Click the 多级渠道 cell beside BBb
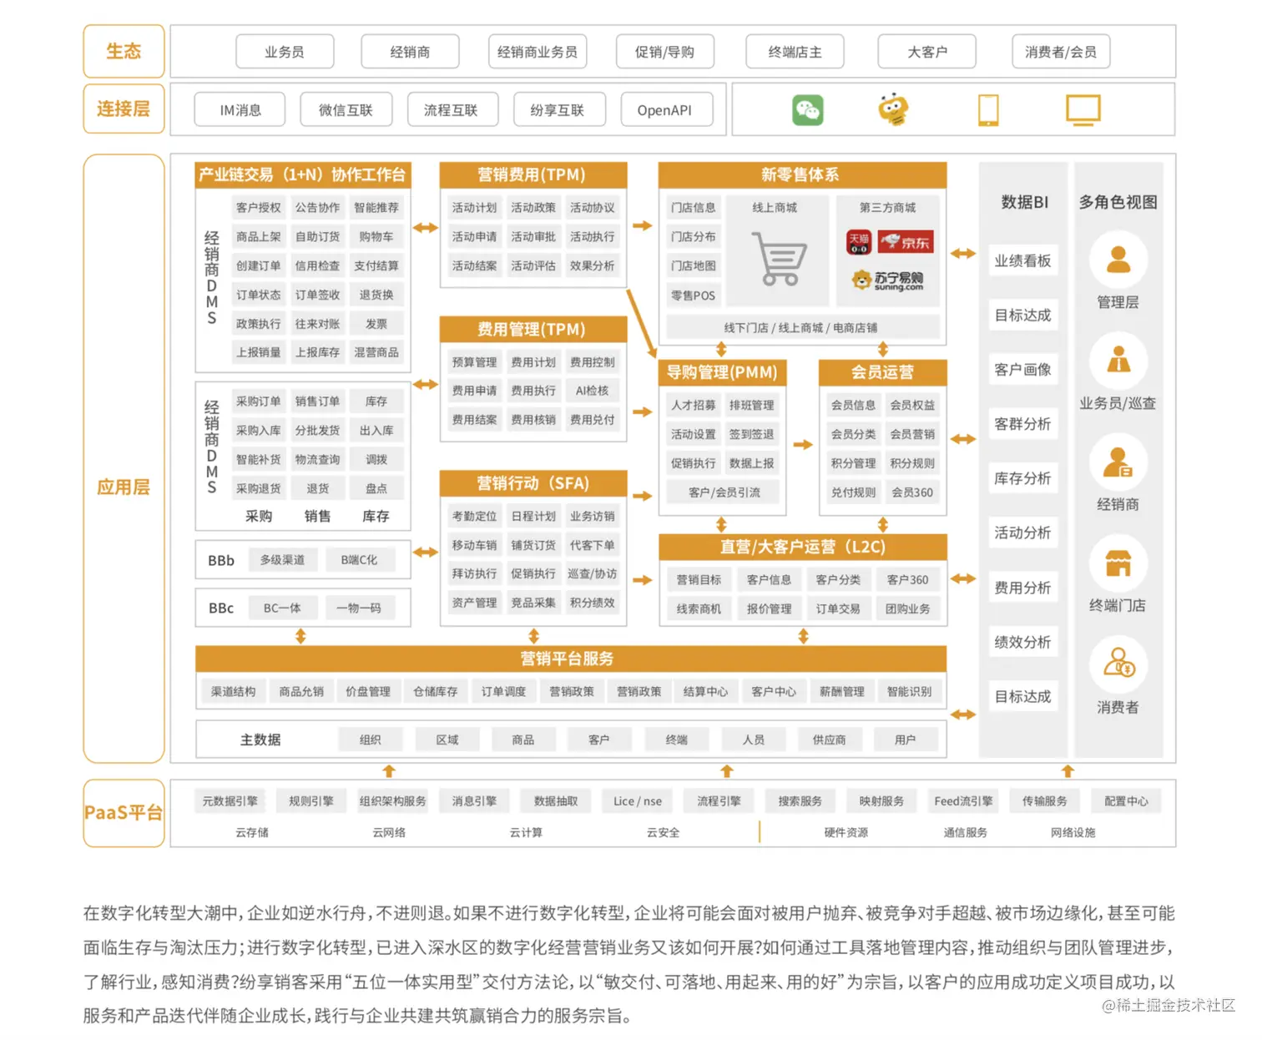This screenshot has height=1040, width=1262. 282,560
